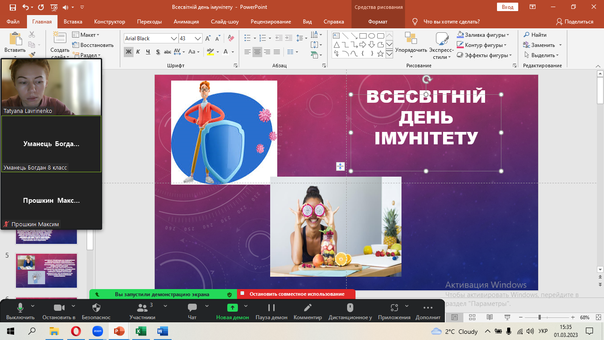This screenshot has width=604, height=340.
Task: Click the Clear formatting eraser icon
Action: tap(230, 39)
